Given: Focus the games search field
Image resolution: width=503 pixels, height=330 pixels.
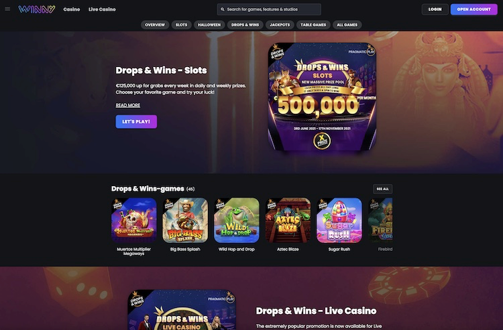Looking at the screenshot, I should point(269,9).
